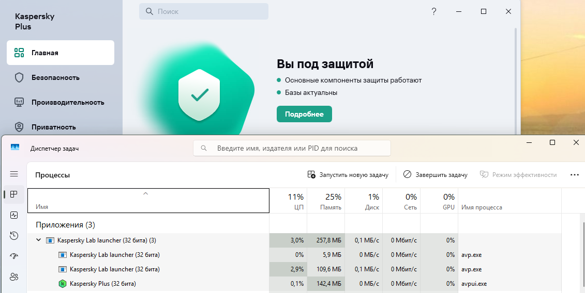Screen dimensions: 585x293
Task: Click the Главная grid icon in Kaspersky
Action: point(19,53)
